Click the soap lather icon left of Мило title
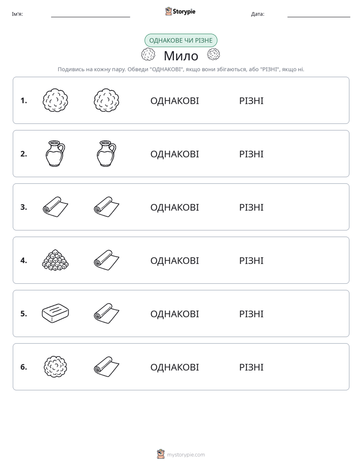This screenshot has width=362, height=469. (x=148, y=54)
